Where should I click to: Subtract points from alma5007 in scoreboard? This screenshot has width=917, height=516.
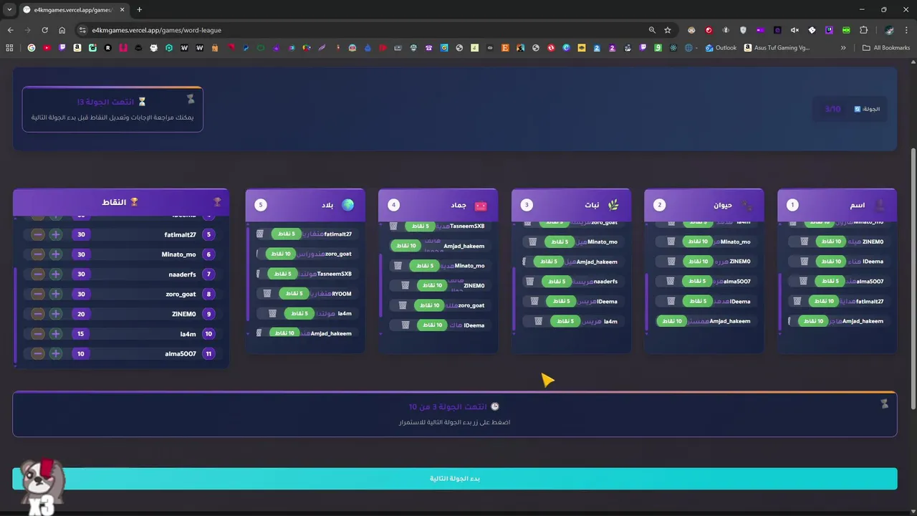click(x=38, y=353)
